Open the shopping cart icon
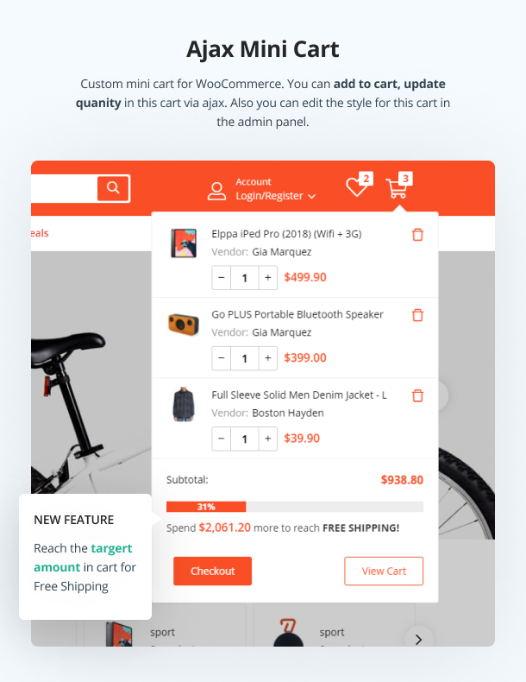This screenshot has height=682, width=526. tap(397, 188)
